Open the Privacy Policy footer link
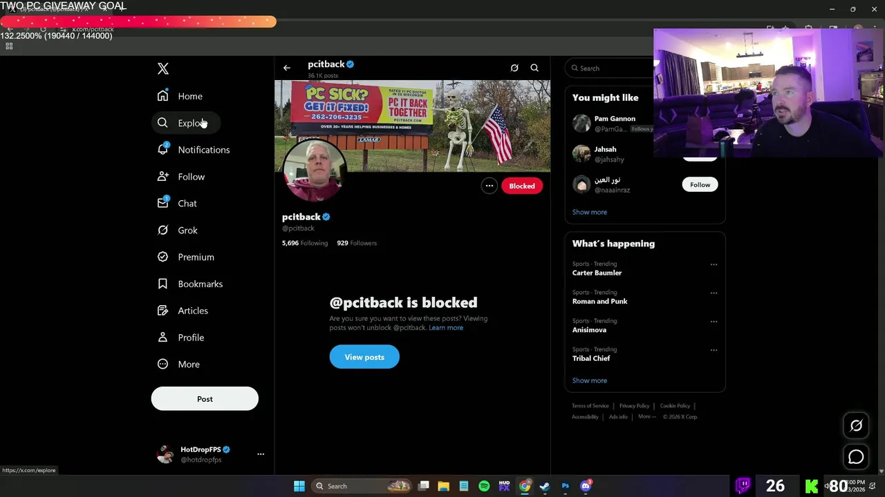Screen dimensions: 885x497 (x=634, y=406)
